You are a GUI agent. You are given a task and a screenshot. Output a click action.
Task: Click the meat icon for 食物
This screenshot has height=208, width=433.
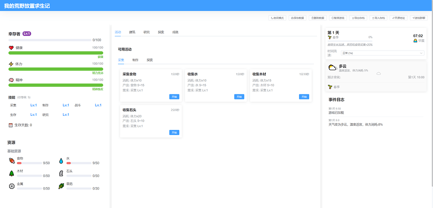coord(12,161)
